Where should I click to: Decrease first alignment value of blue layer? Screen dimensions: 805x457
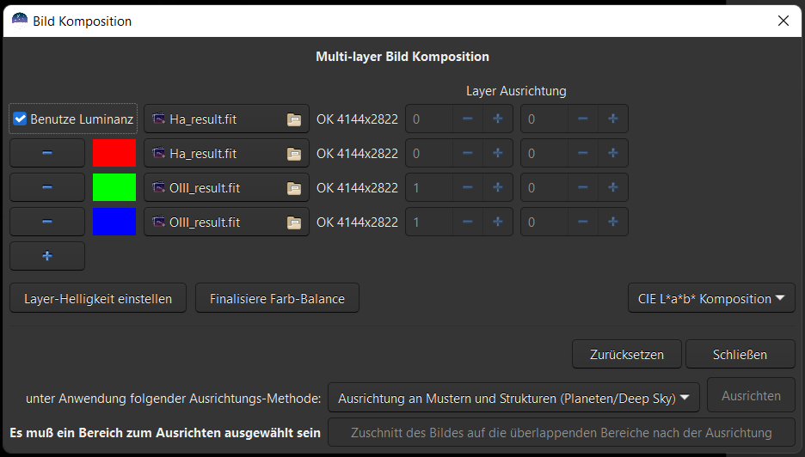pyautogui.click(x=468, y=222)
